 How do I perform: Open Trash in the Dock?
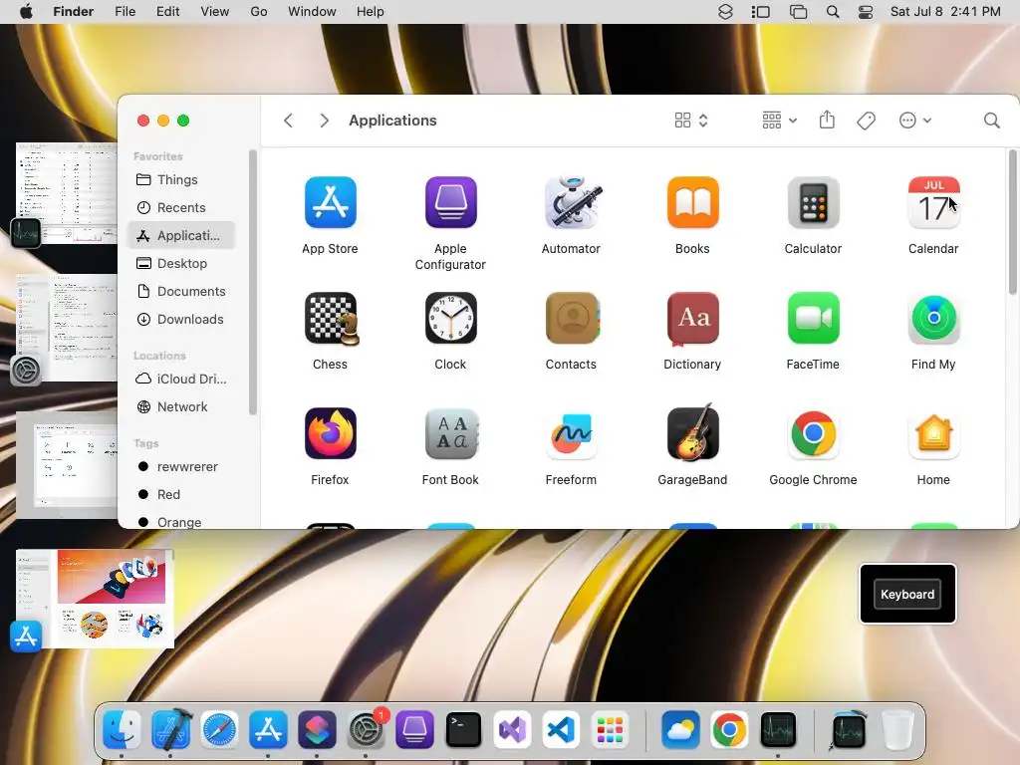[x=897, y=729]
